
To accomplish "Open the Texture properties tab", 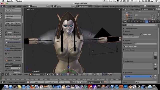I will pyautogui.click(x=153, y=22).
